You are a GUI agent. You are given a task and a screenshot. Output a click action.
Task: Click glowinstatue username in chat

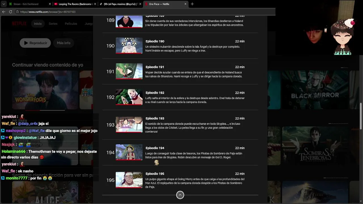click(25, 138)
